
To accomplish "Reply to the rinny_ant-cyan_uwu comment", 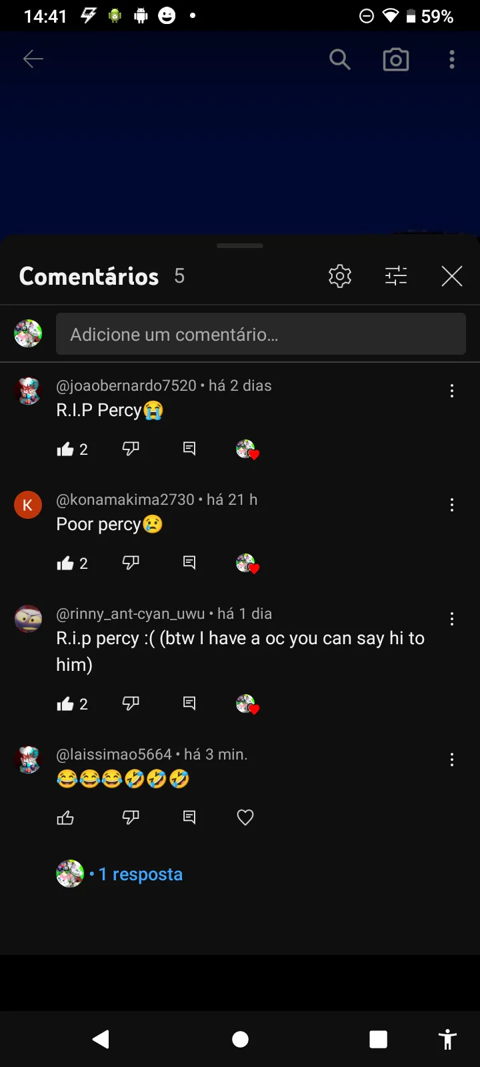I will [189, 704].
